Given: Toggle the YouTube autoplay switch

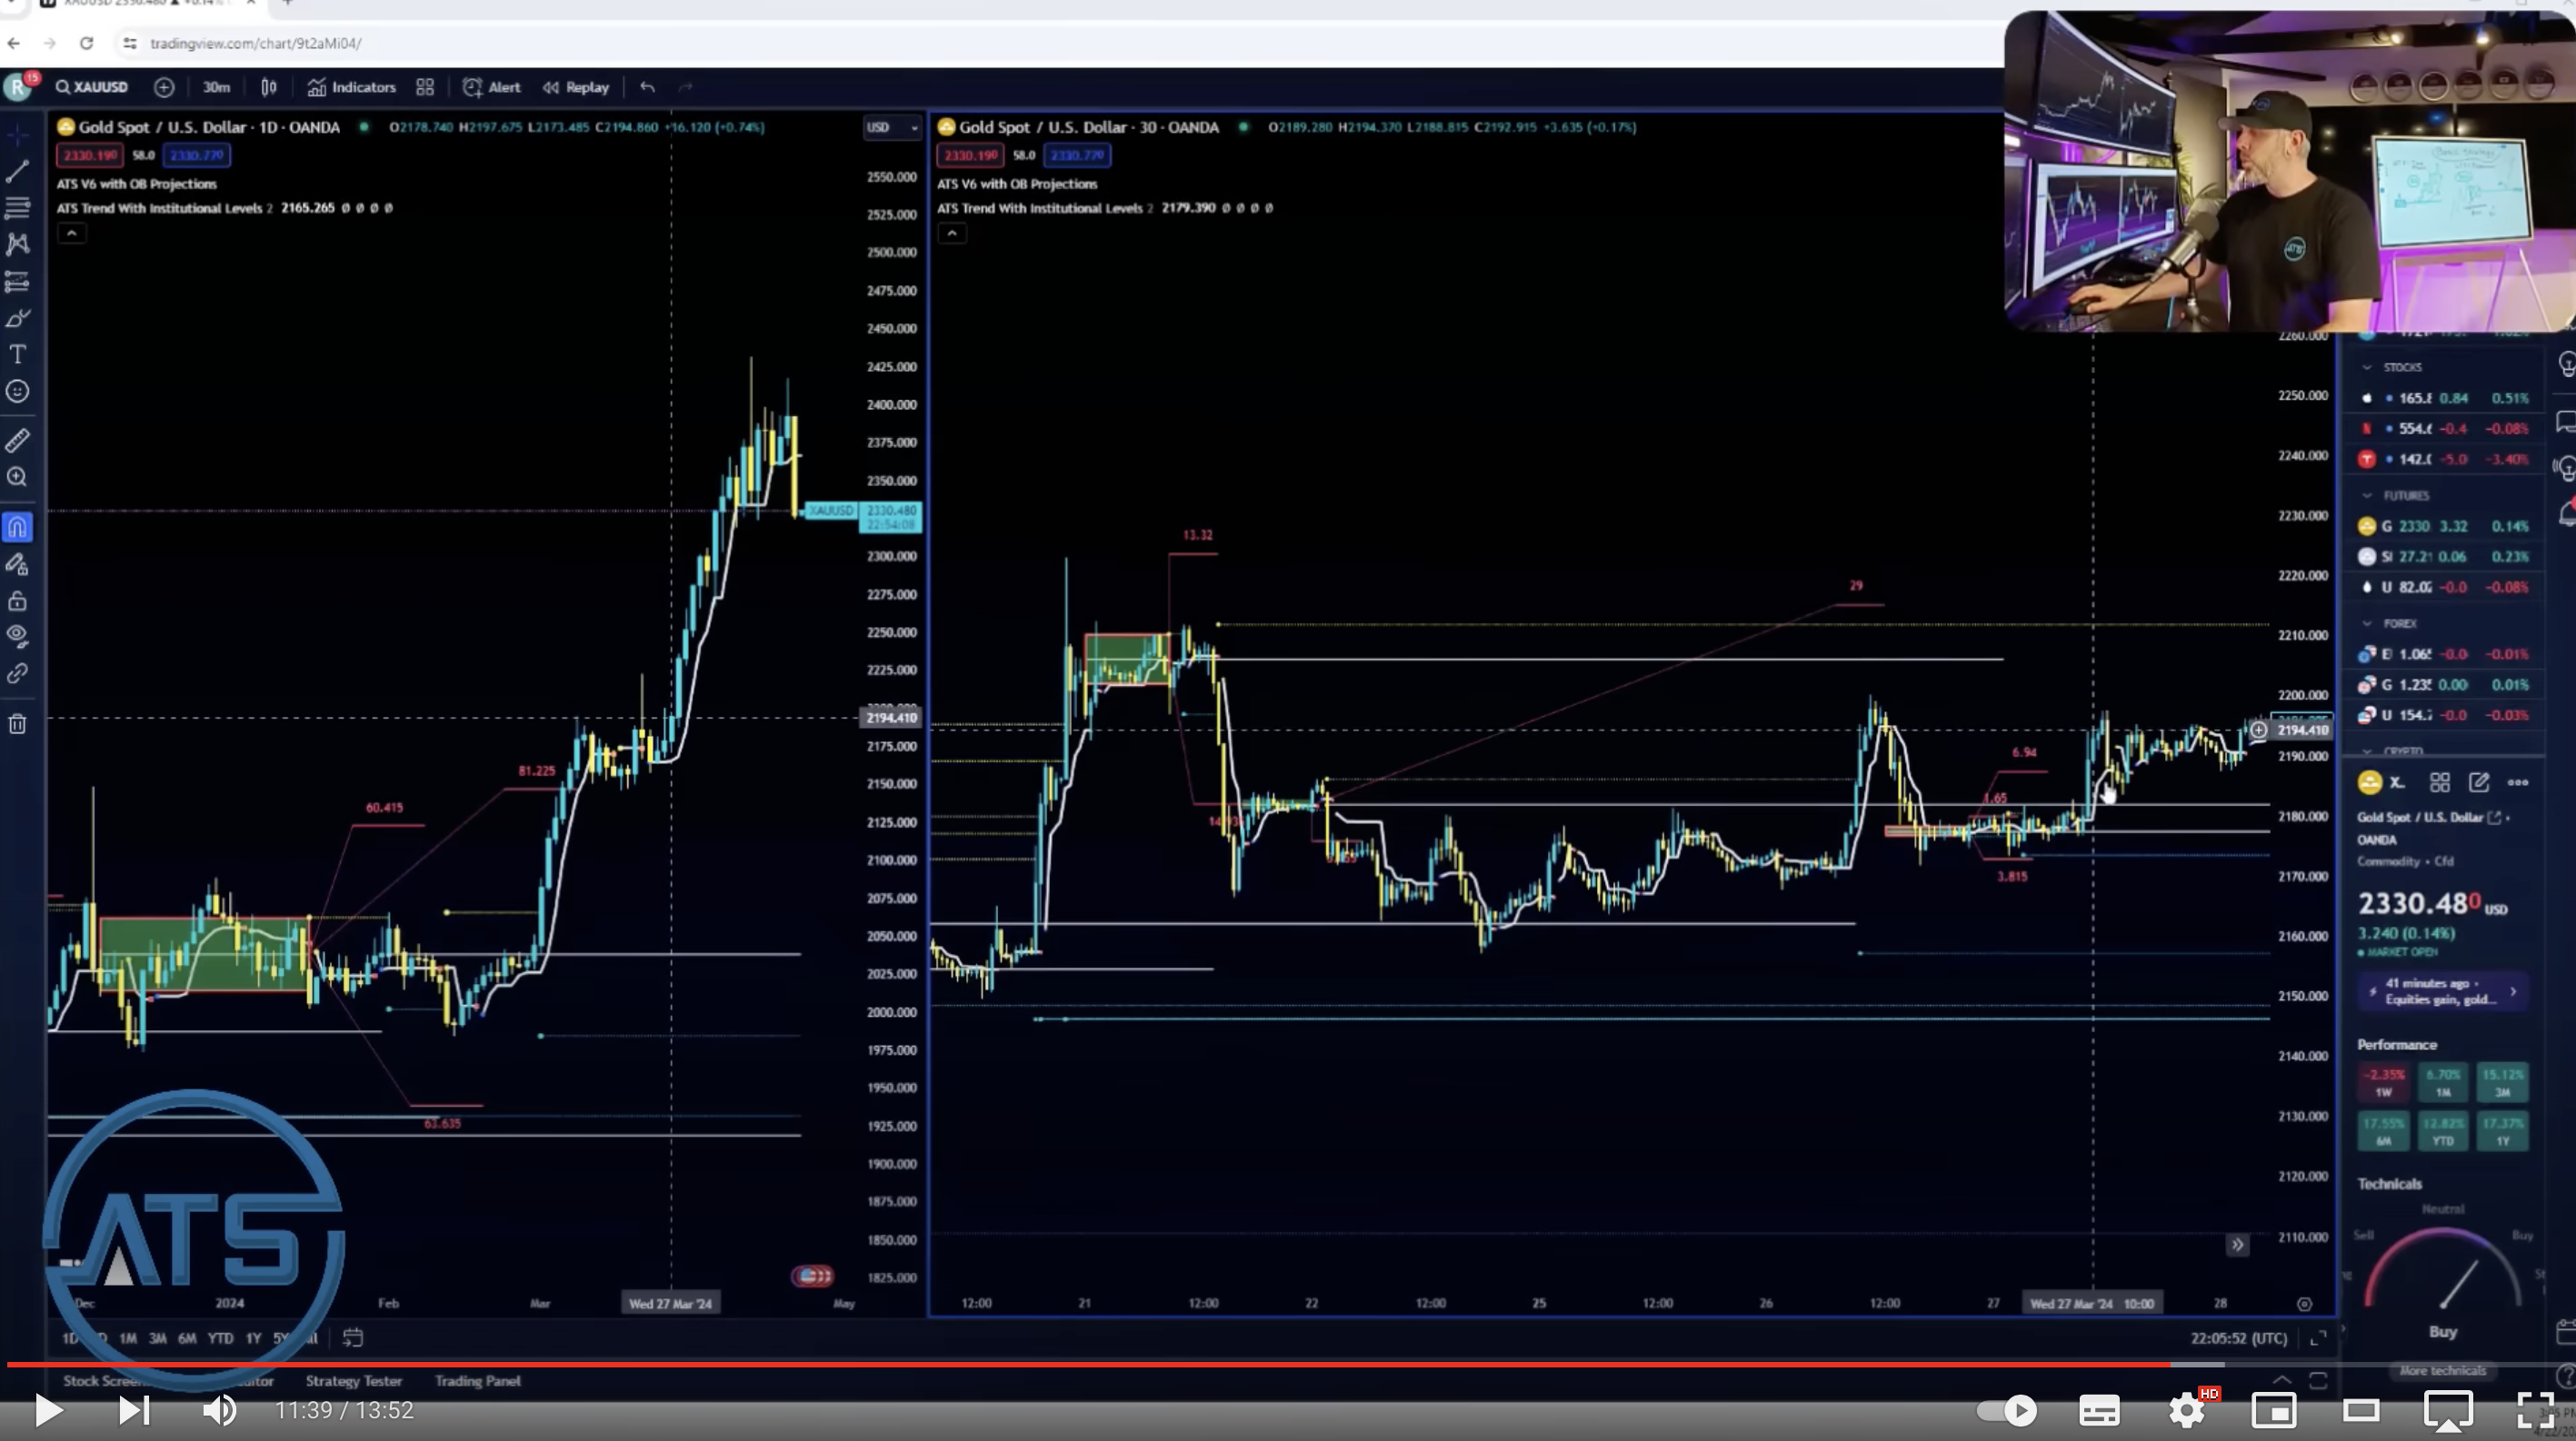Looking at the screenshot, I should (x=2007, y=1410).
